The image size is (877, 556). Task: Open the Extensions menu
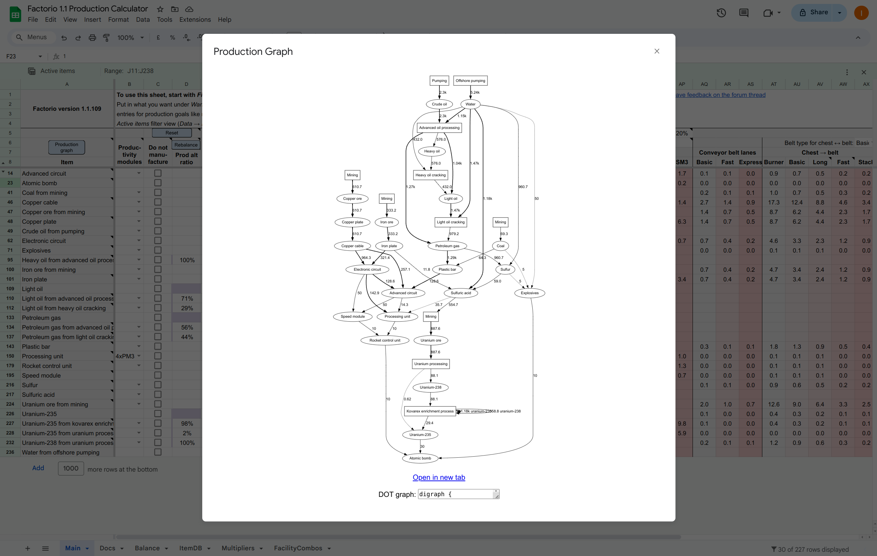195,20
